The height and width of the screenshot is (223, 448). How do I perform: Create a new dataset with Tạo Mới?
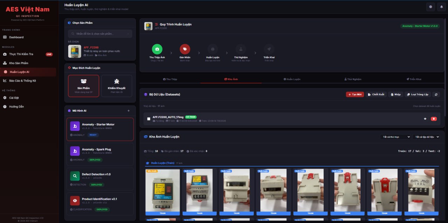coord(355,95)
